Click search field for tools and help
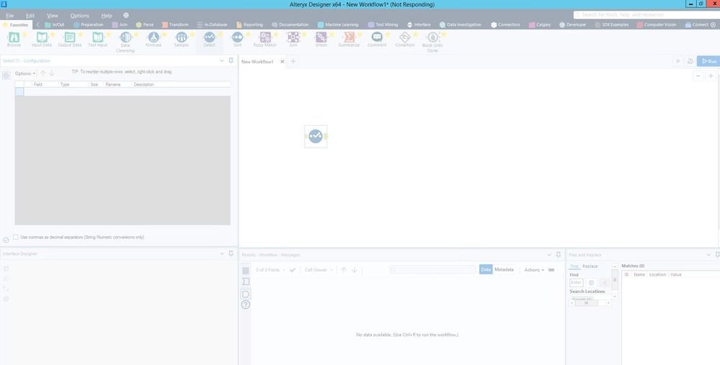Screen dimensions: 720x365 (646, 14)
